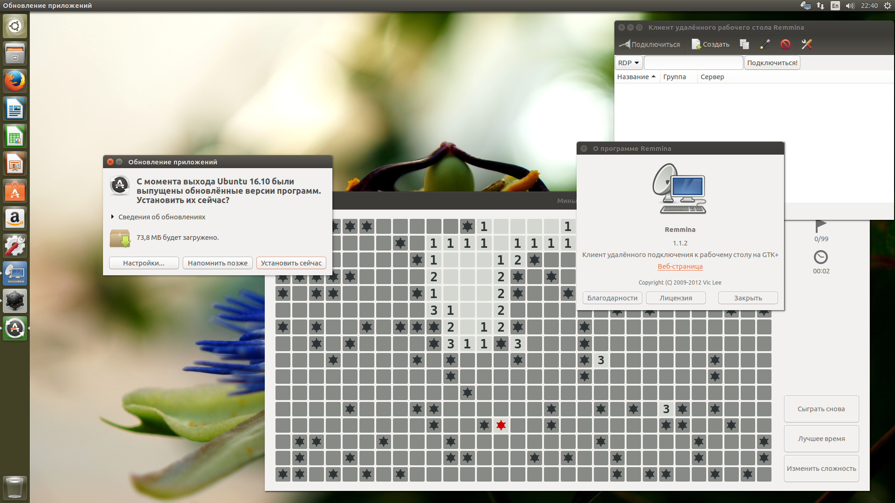
Task: Click the Закрыть button in About Remmina
Action: (748, 298)
